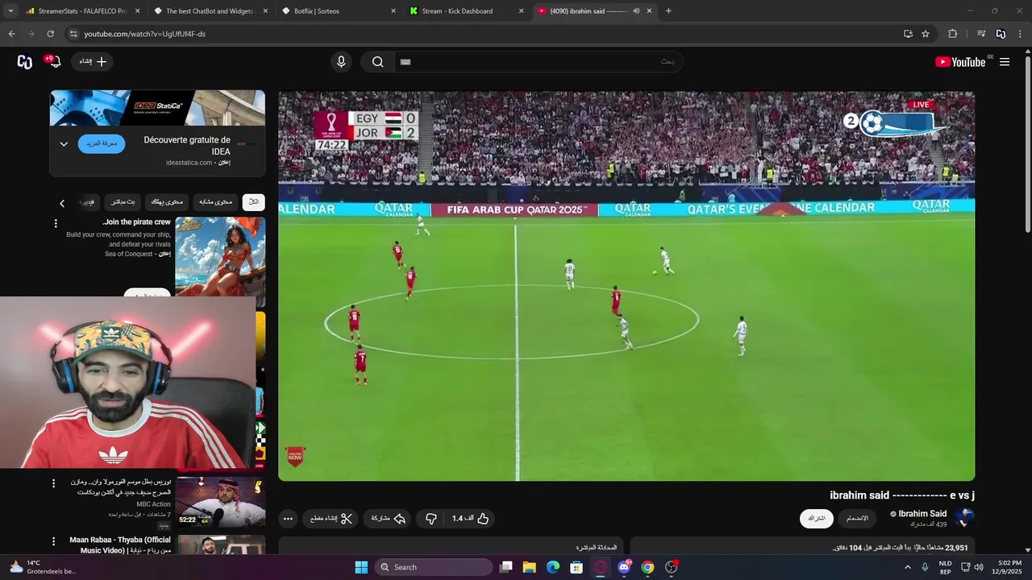Click the live football video player
The image size is (1032, 580).
pos(626,286)
